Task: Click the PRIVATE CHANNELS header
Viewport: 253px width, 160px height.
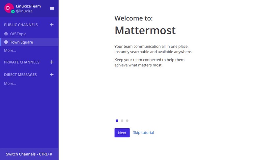Action: point(22,62)
